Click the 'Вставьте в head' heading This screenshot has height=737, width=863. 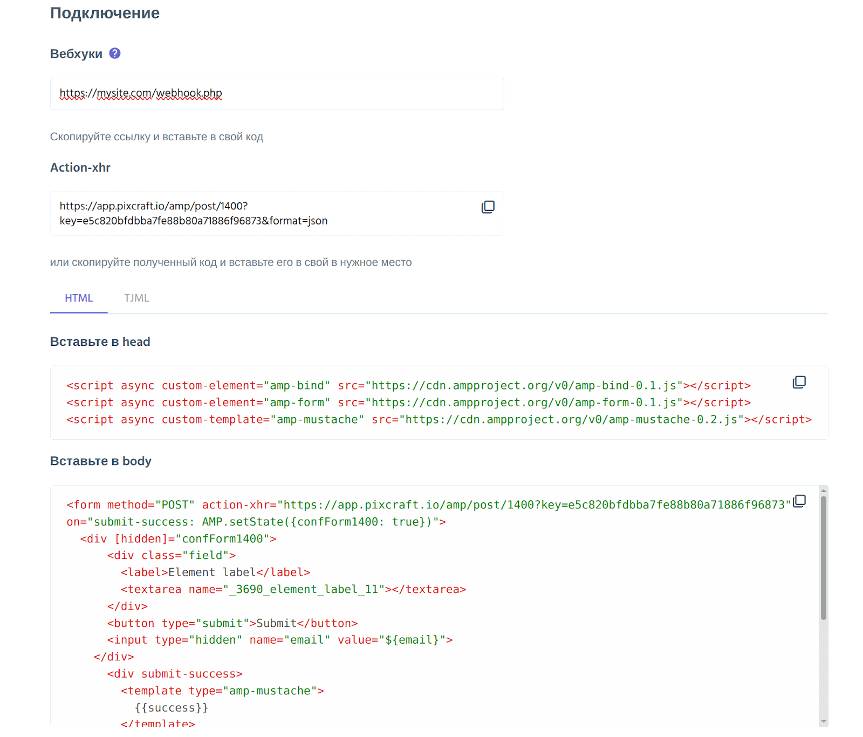tap(100, 342)
